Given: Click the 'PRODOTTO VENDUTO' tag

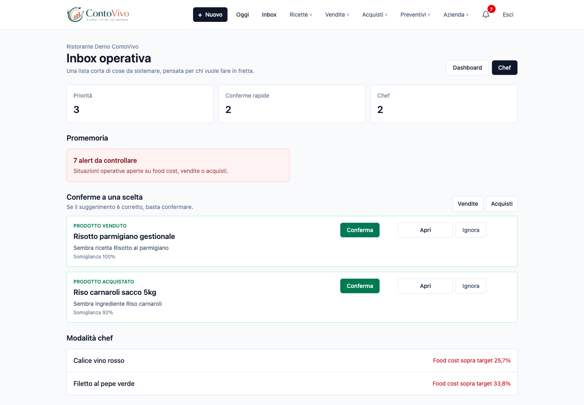Looking at the screenshot, I should (100, 226).
